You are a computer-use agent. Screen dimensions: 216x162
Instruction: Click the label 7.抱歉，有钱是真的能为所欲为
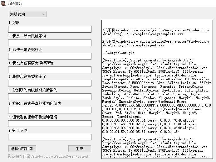[35, 103]
